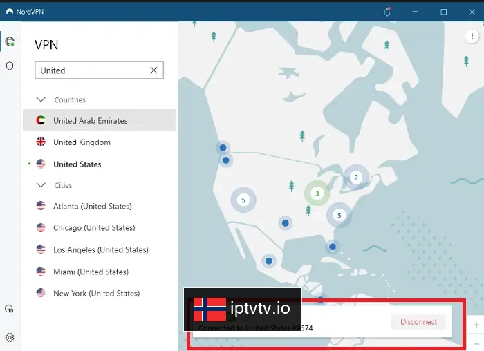Open the timer icon labeled 10 in the sidebar
Screen dimensions: 484x351
pos(9,309)
